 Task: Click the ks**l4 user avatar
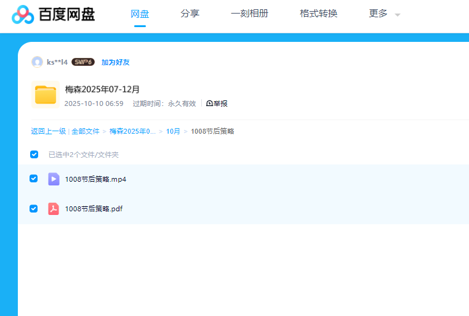[37, 62]
